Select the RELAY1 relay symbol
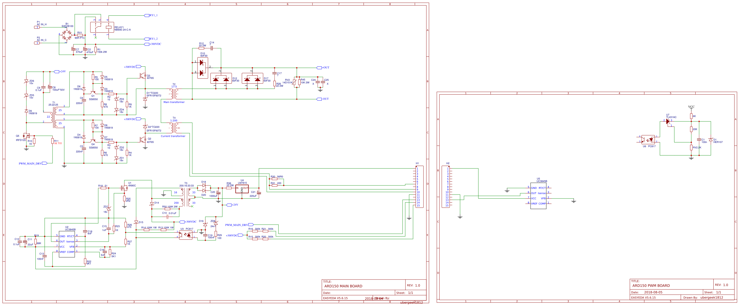The height and width of the screenshot is (307, 740). (102, 27)
